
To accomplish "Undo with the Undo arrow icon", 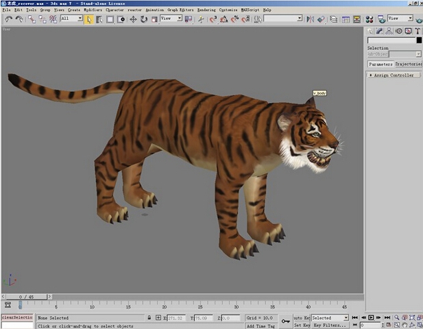I will 9,19.
